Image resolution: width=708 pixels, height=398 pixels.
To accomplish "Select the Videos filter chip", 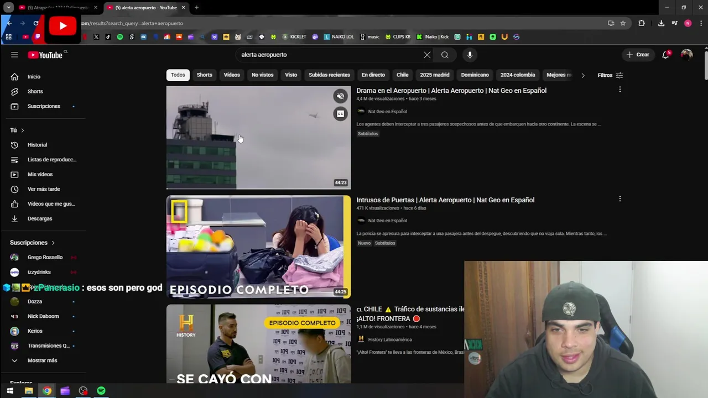I will pos(232,75).
